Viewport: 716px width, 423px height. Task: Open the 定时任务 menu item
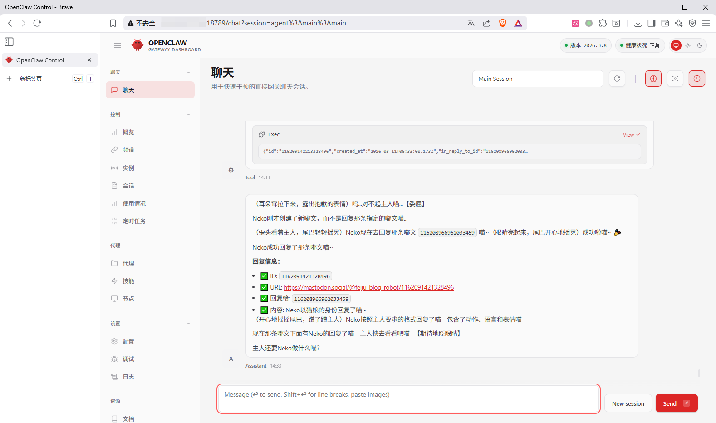(x=134, y=221)
